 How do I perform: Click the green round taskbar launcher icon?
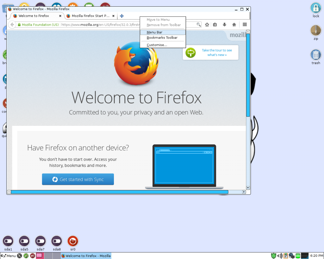click(x=26, y=256)
